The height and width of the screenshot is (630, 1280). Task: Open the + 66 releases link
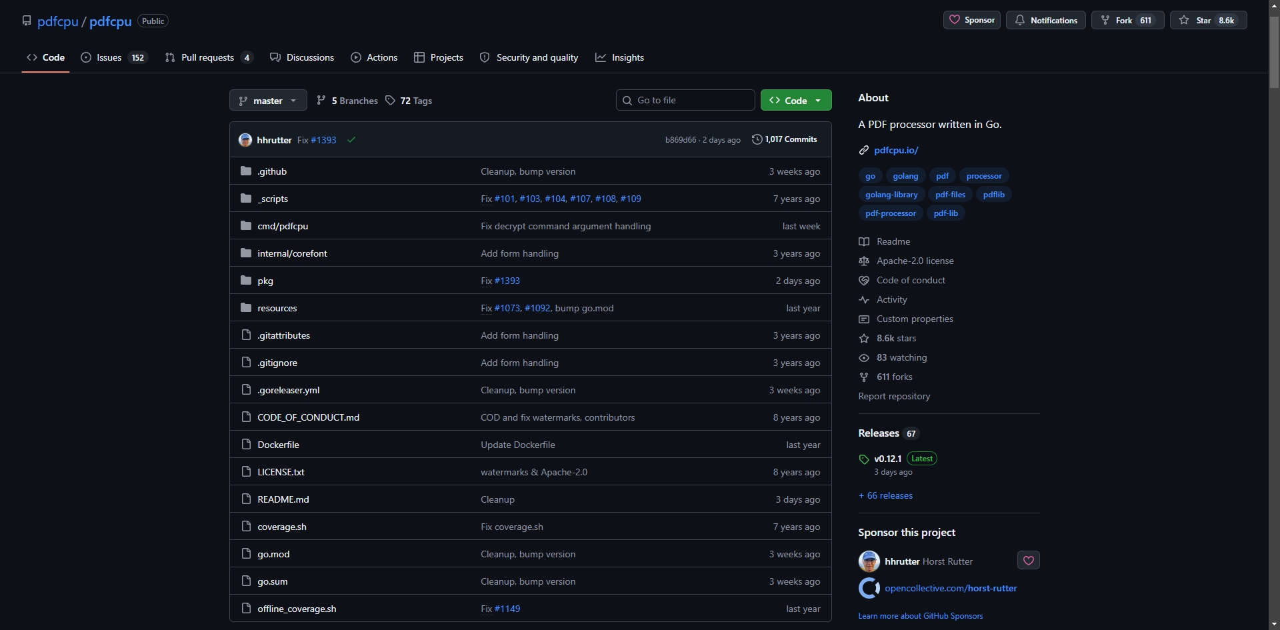tap(885, 495)
